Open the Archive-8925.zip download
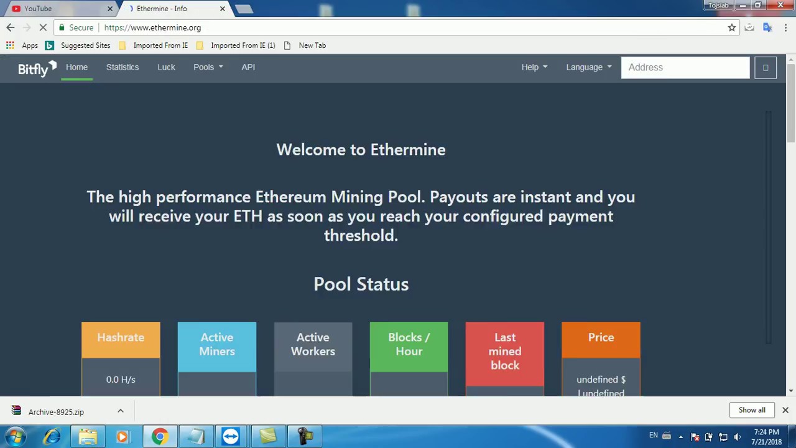 click(56, 412)
